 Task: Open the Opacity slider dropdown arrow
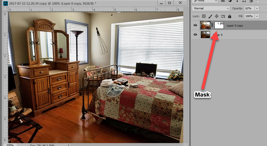click(257, 8)
